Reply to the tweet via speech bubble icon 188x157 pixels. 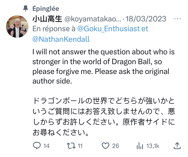pos(37,145)
